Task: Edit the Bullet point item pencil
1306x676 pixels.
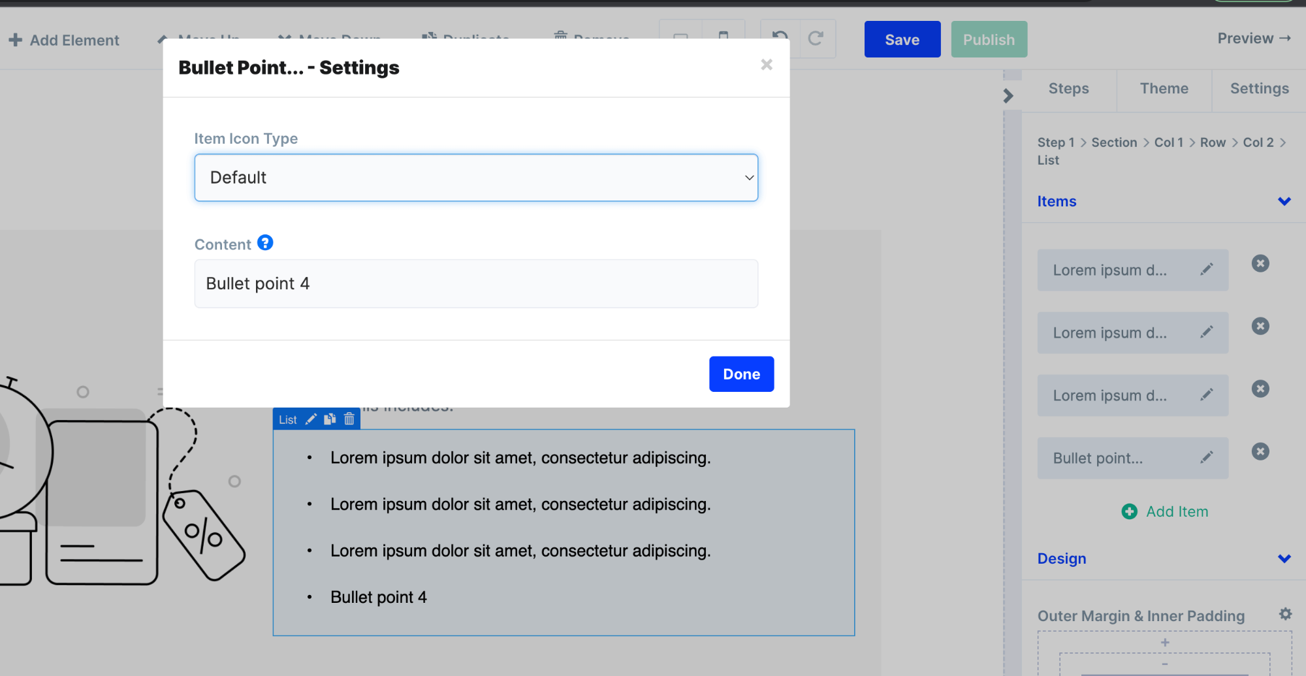Action: (x=1207, y=457)
